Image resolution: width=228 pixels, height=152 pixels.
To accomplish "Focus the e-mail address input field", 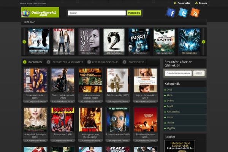I will click(178, 73).
